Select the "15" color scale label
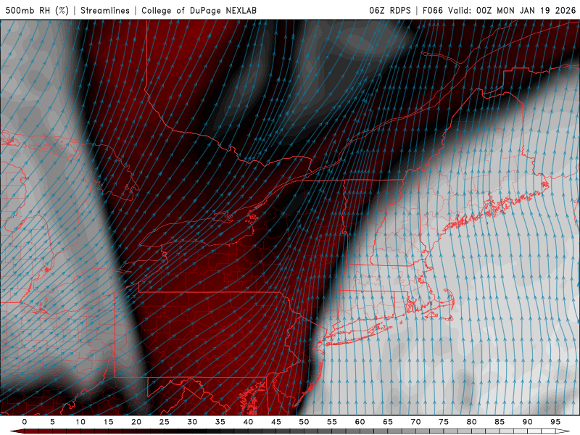The image size is (580, 435). [x=108, y=422]
